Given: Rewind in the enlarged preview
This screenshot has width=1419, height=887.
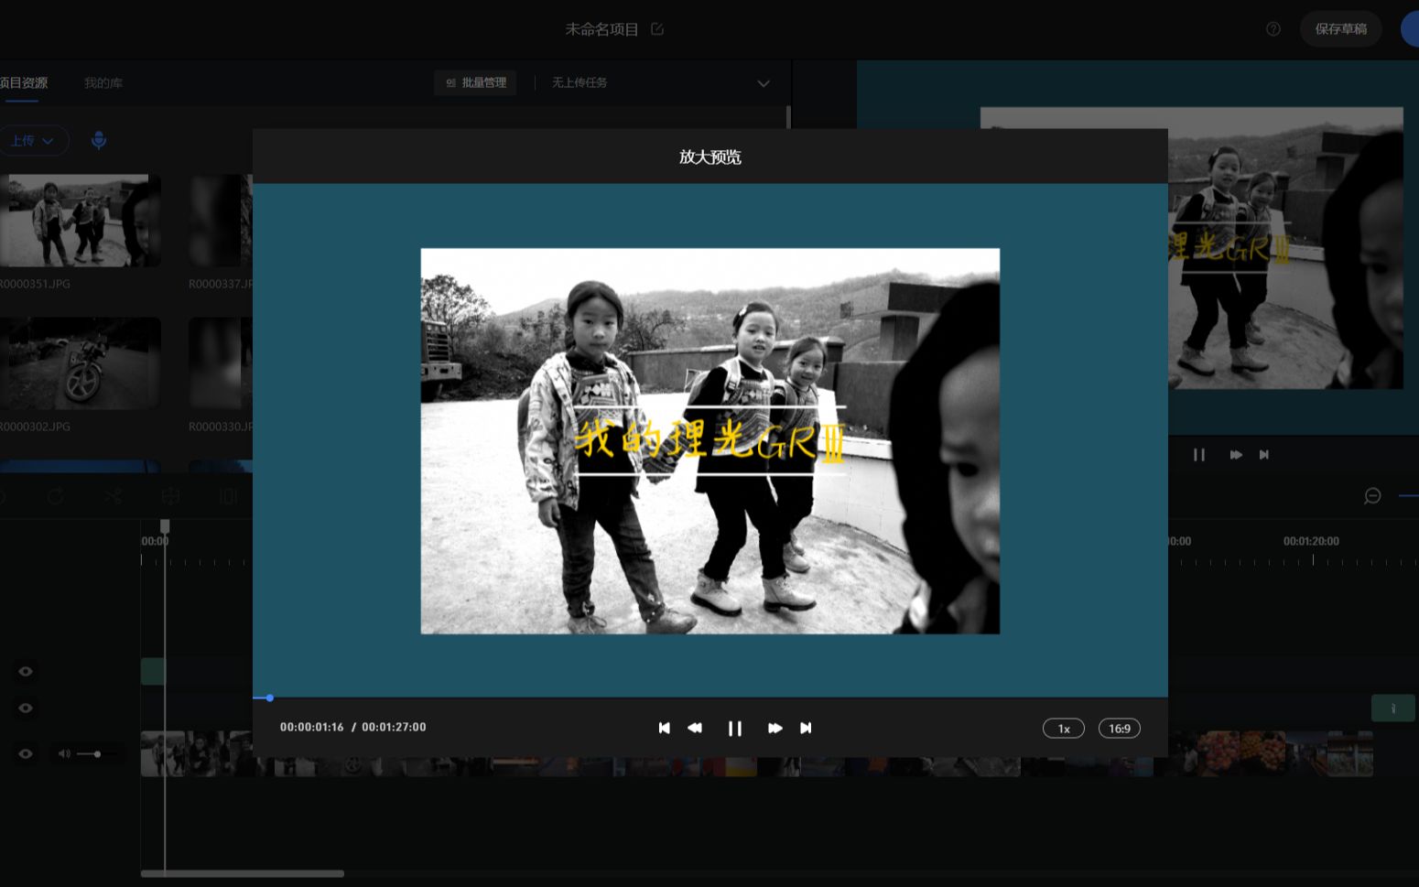Looking at the screenshot, I should [x=695, y=728].
